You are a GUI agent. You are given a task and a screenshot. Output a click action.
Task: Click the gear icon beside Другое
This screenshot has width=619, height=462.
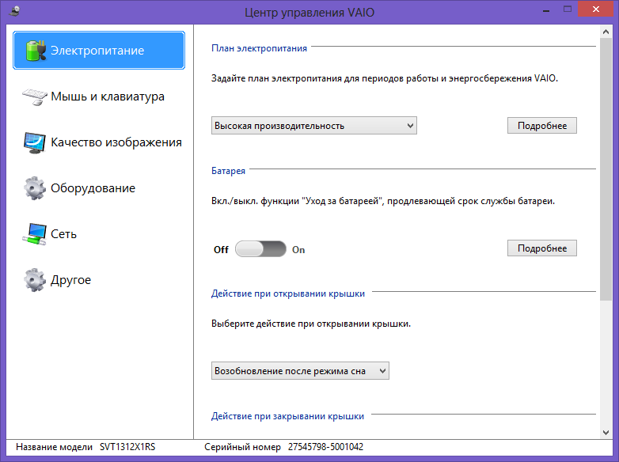(35, 280)
